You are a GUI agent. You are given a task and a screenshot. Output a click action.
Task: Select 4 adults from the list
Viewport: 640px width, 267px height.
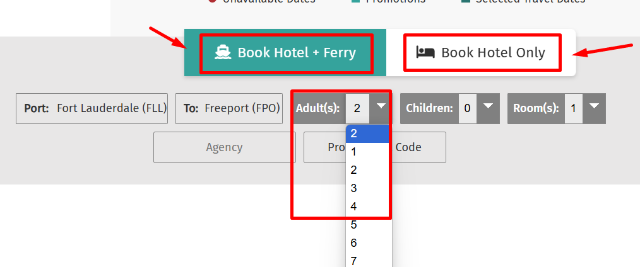coord(367,207)
